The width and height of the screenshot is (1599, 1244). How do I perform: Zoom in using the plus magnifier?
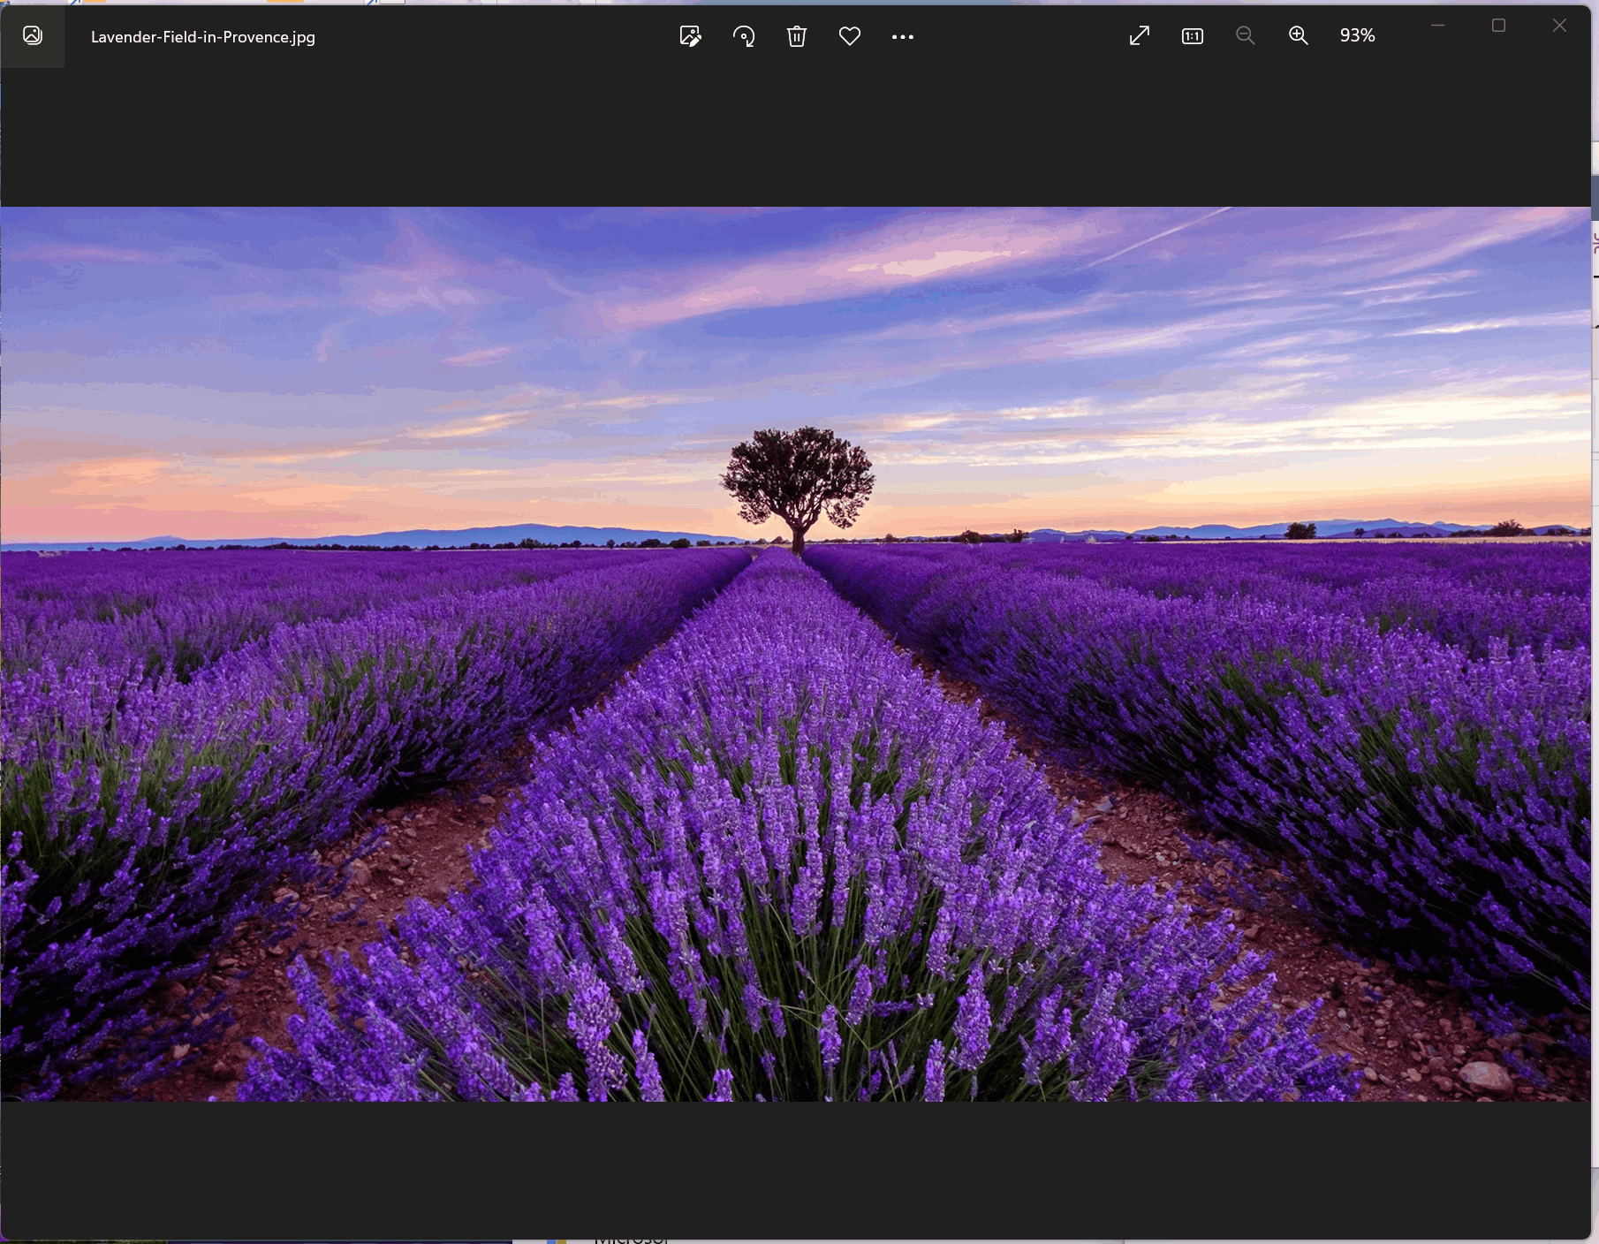tap(1299, 35)
